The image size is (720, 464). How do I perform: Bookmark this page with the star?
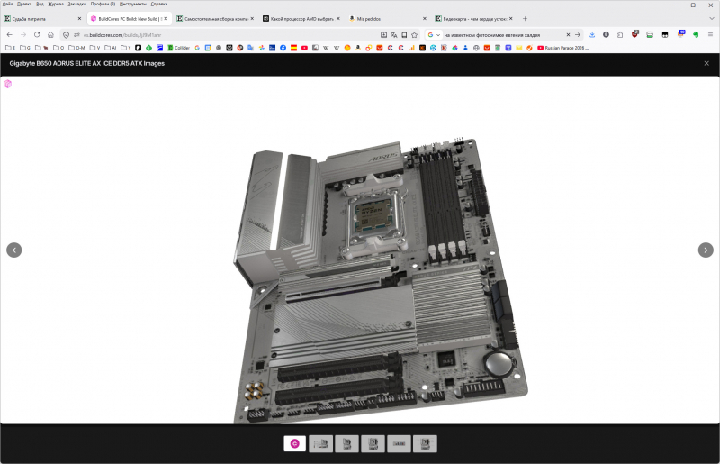pos(414,35)
